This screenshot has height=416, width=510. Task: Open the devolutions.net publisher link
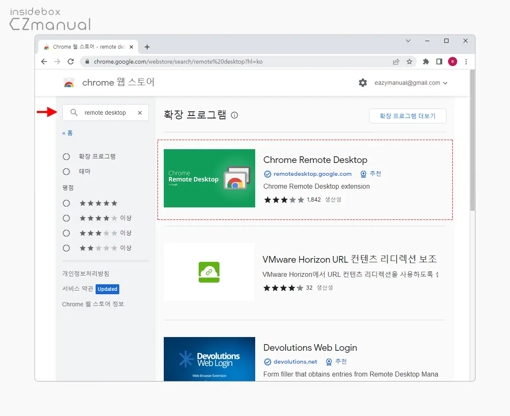pyautogui.click(x=295, y=362)
